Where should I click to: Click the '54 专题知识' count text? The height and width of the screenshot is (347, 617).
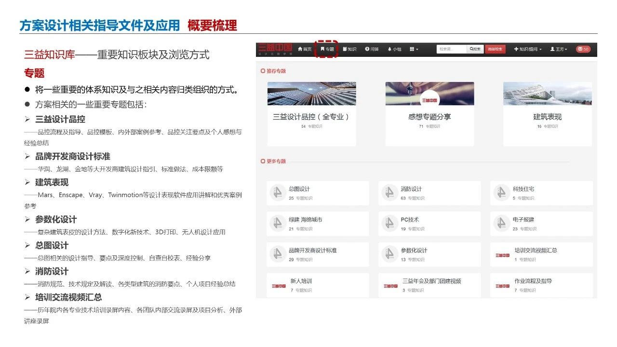pyautogui.click(x=312, y=127)
